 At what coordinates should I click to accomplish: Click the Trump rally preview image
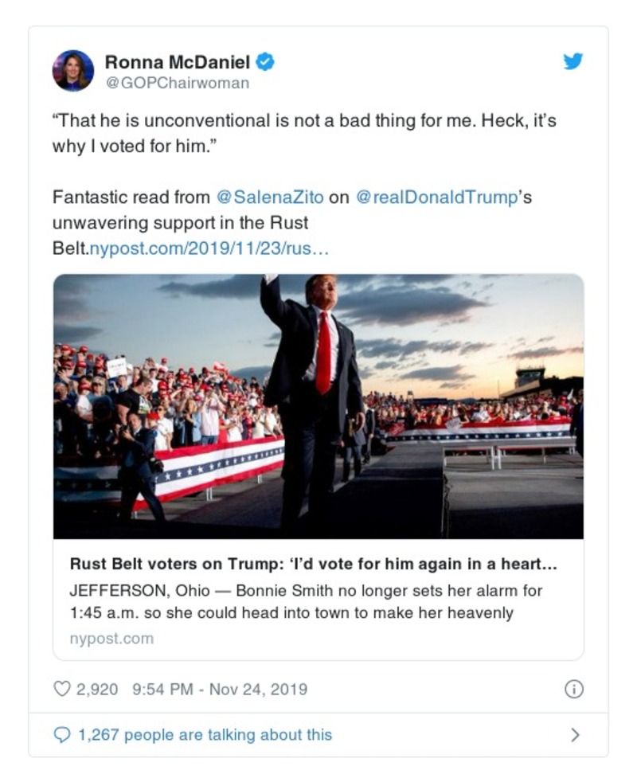[x=318, y=406]
